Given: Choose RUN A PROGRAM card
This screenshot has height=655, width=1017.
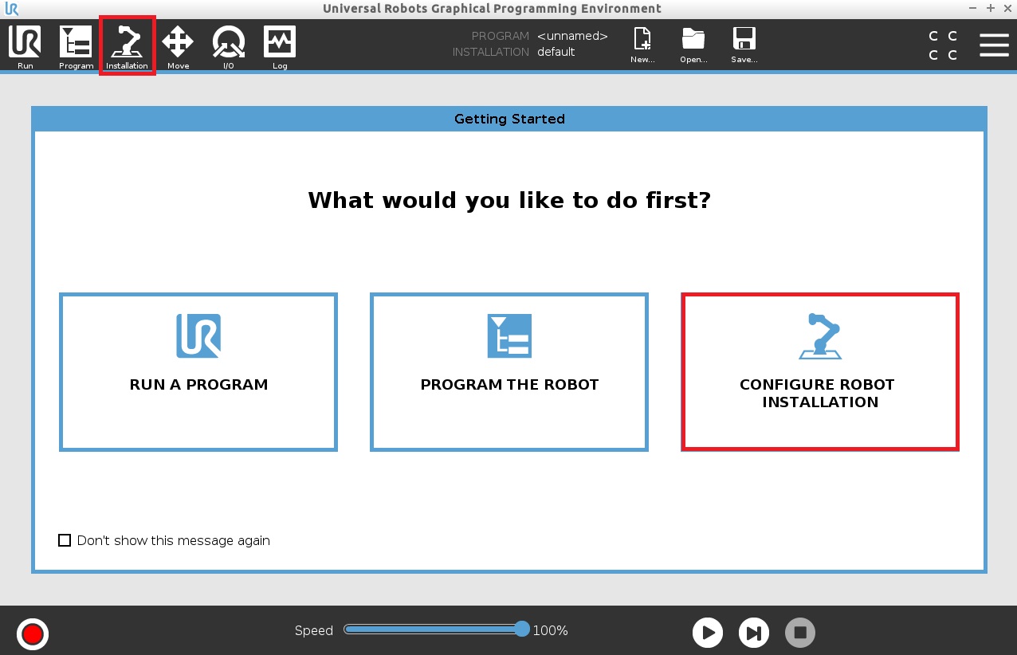Looking at the screenshot, I should (x=198, y=372).
